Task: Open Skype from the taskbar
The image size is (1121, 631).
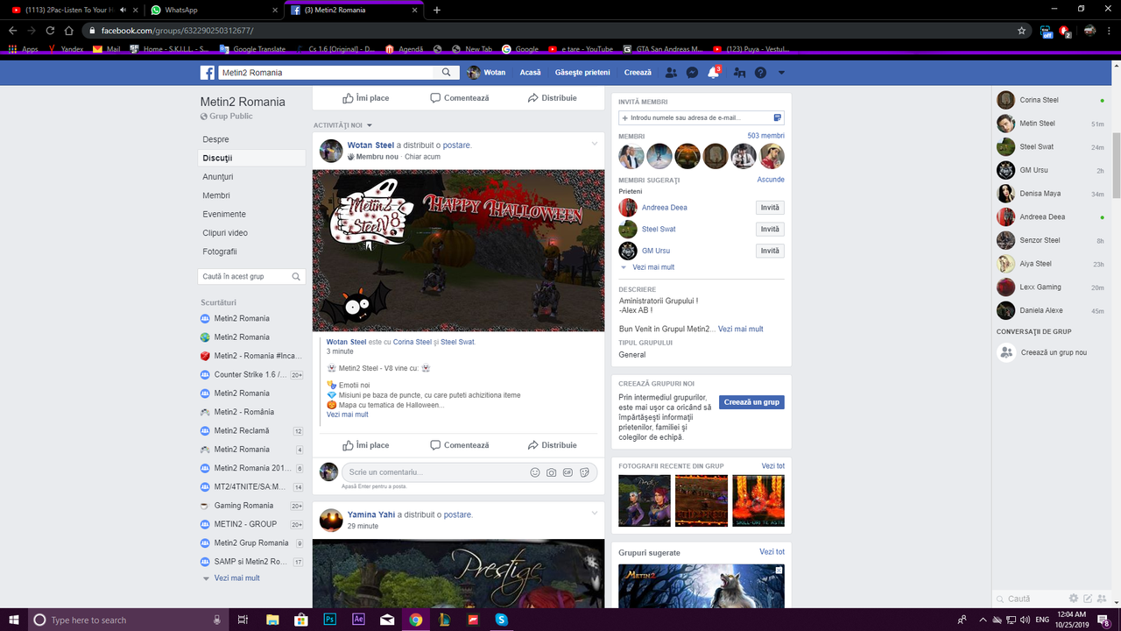Action: click(501, 619)
